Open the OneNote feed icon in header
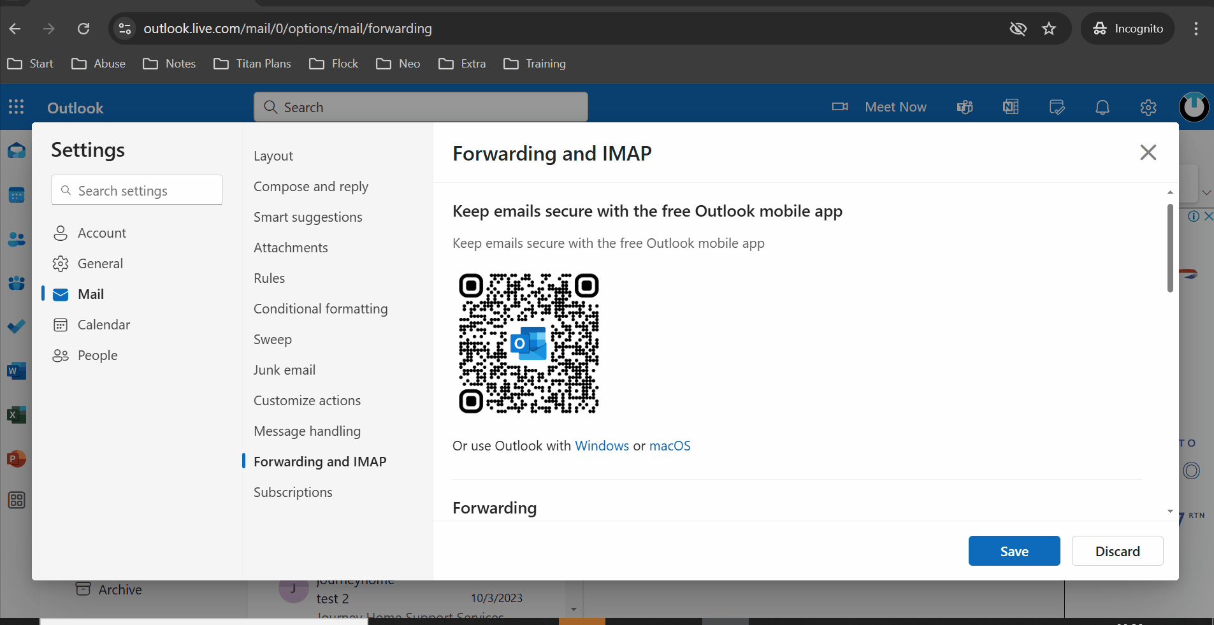 [x=1011, y=107]
